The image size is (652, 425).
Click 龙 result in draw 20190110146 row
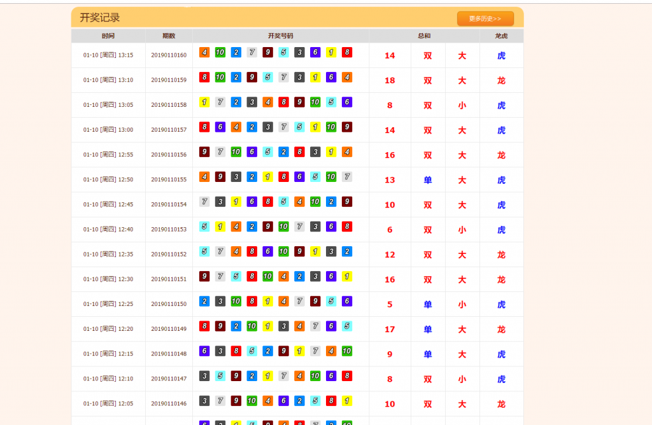[x=502, y=404]
